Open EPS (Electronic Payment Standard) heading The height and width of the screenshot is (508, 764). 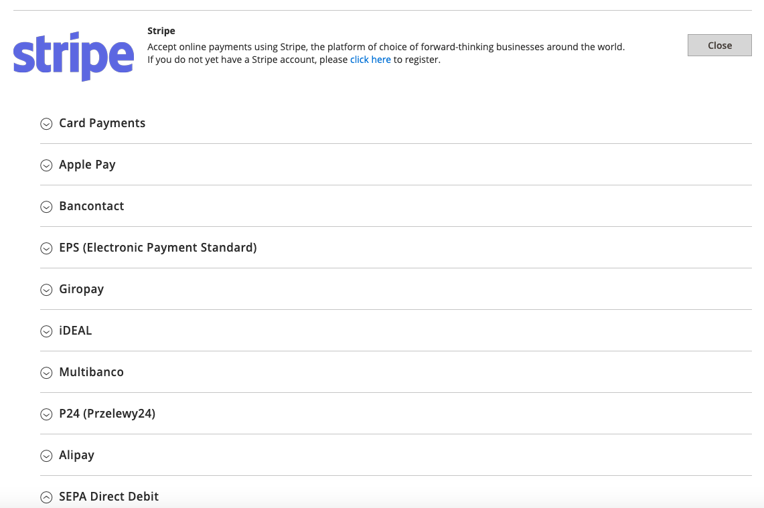tap(158, 248)
